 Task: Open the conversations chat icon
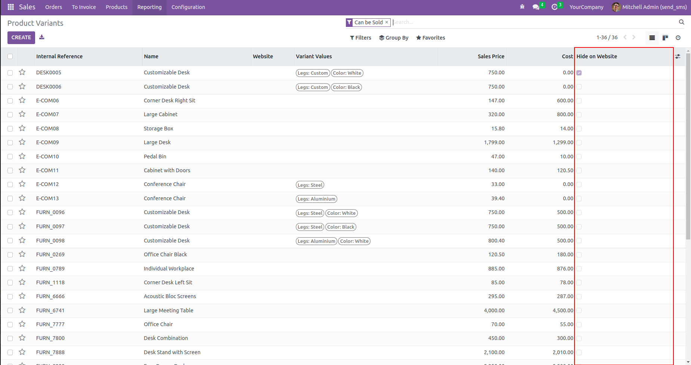pos(536,7)
